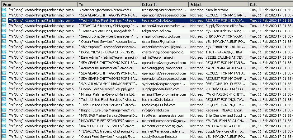Select the envelope icon for the tal@trance-bd.com message

[4, 31]
